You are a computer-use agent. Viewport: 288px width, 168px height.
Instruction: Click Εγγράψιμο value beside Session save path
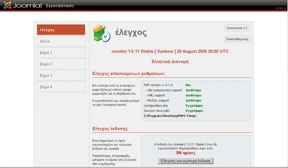click(194, 111)
